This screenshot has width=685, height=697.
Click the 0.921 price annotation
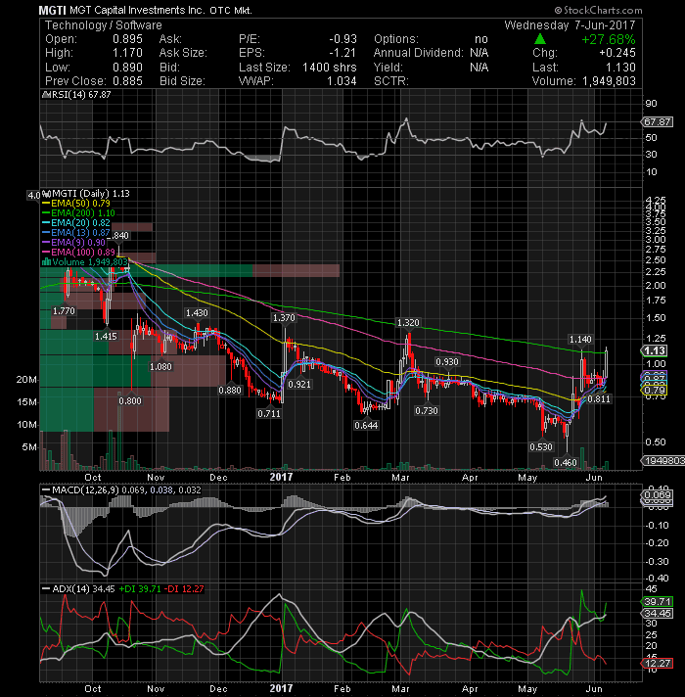pos(299,384)
